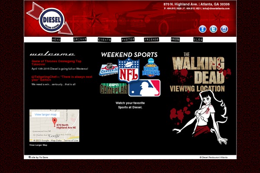260x173 pixels.
Task: Click the info@dieselatlanta.com email address
Action: click(x=216, y=9)
